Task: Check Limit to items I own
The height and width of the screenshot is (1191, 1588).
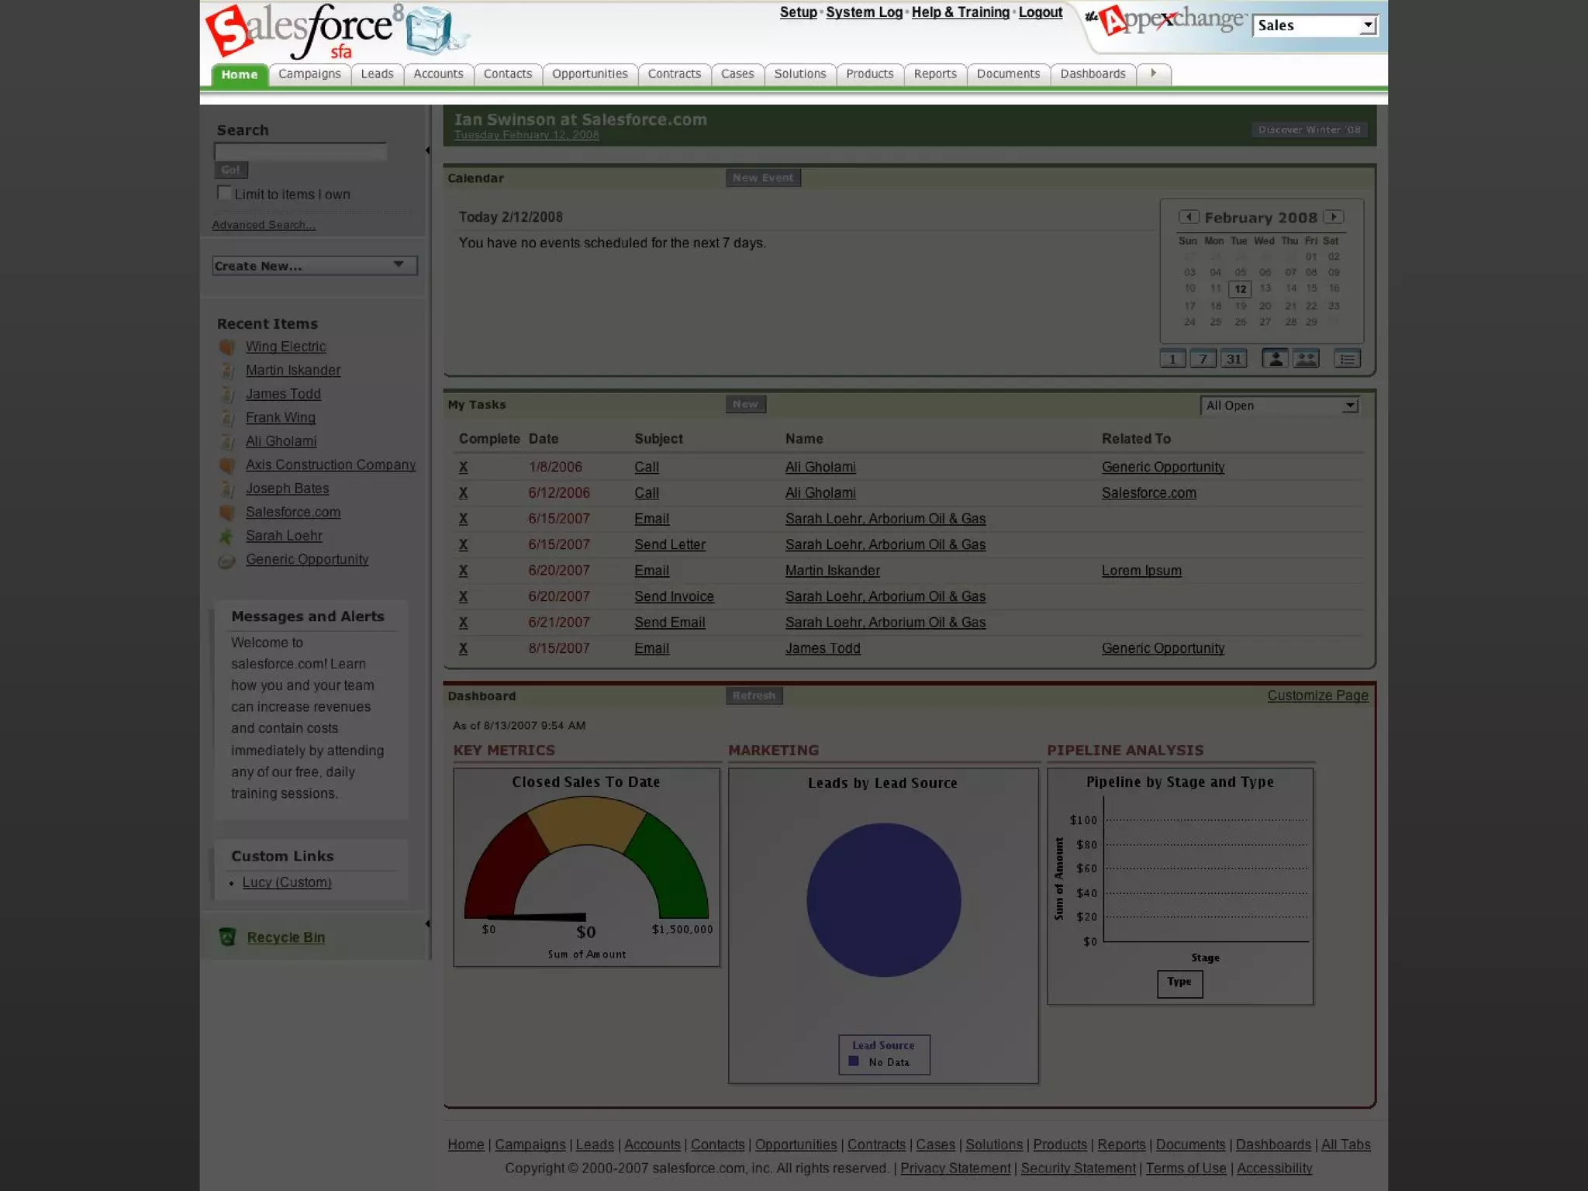Action: coord(224,193)
